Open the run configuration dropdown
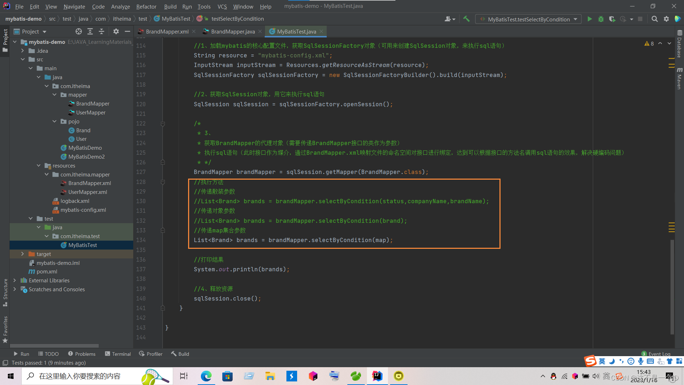The image size is (684, 385). point(528,19)
